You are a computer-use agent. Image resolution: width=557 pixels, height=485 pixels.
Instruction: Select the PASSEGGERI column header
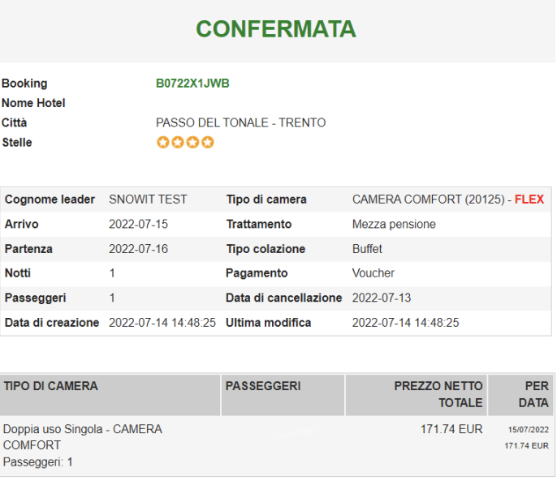click(x=263, y=386)
